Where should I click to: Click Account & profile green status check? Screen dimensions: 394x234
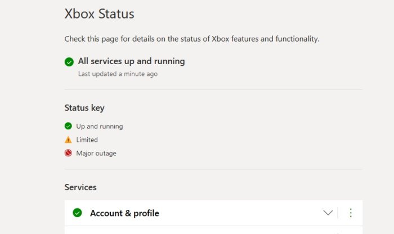(x=78, y=213)
